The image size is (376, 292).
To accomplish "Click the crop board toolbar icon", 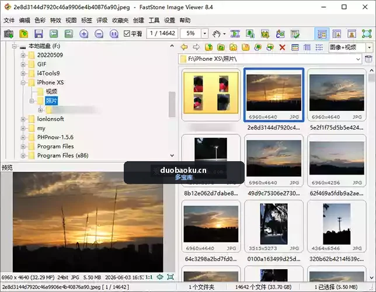I will click(x=265, y=34).
